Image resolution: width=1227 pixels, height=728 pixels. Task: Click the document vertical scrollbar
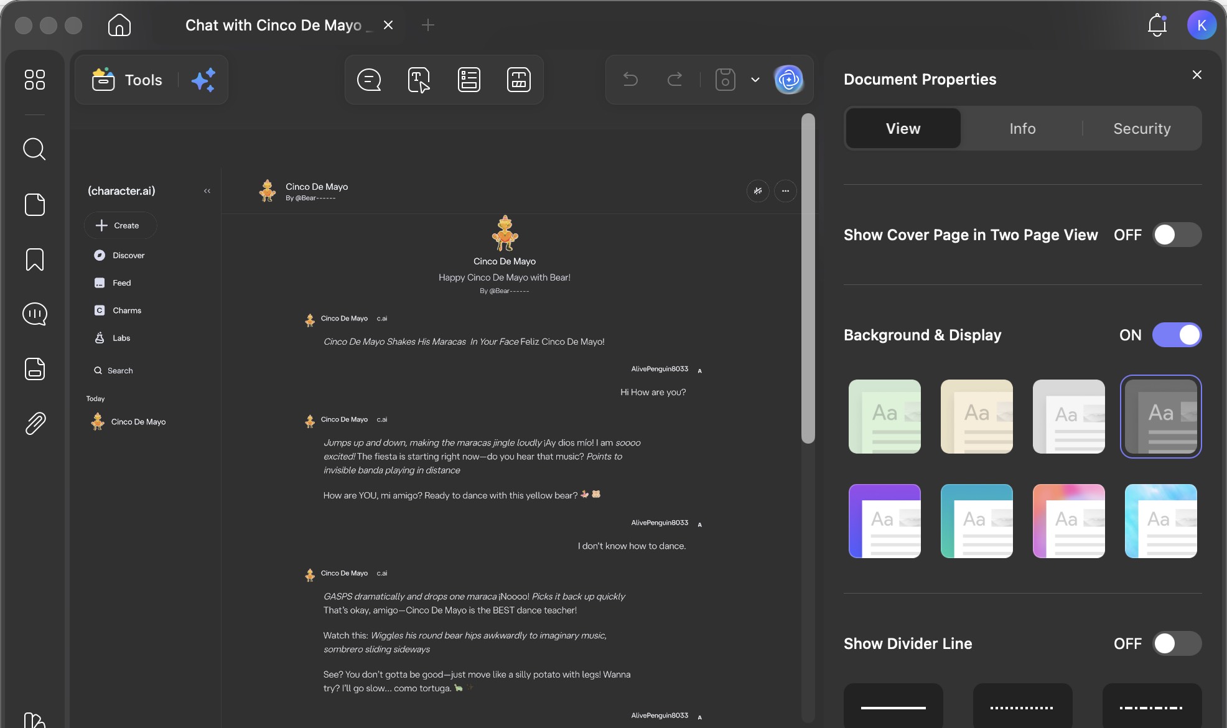coord(808,278)
